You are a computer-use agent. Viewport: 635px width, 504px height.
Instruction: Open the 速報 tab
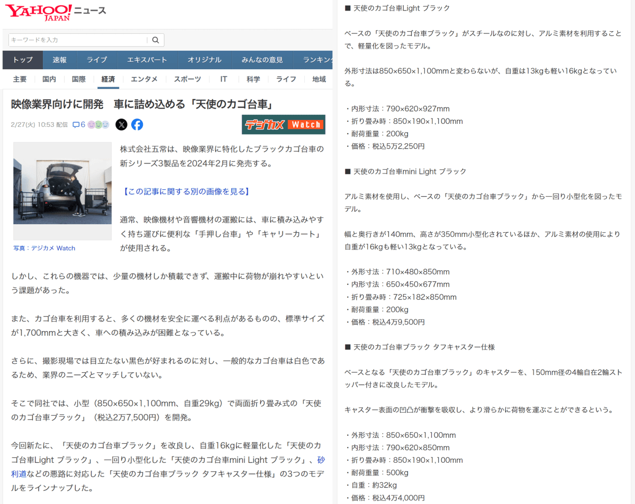(x=60, y=60)
